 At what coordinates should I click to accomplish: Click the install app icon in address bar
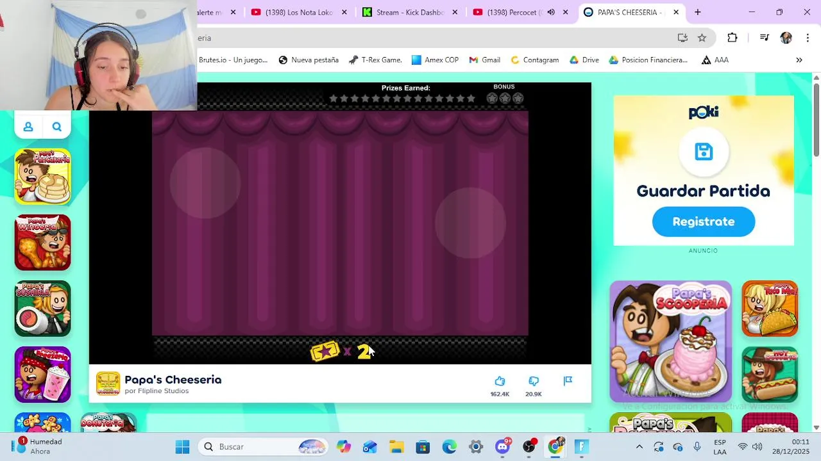[682, 38]
